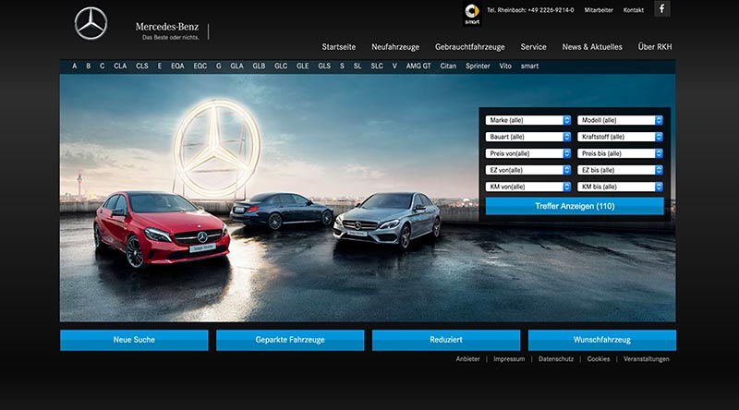
Task: Select the Citan model link
Action: [x=448, y=66]
